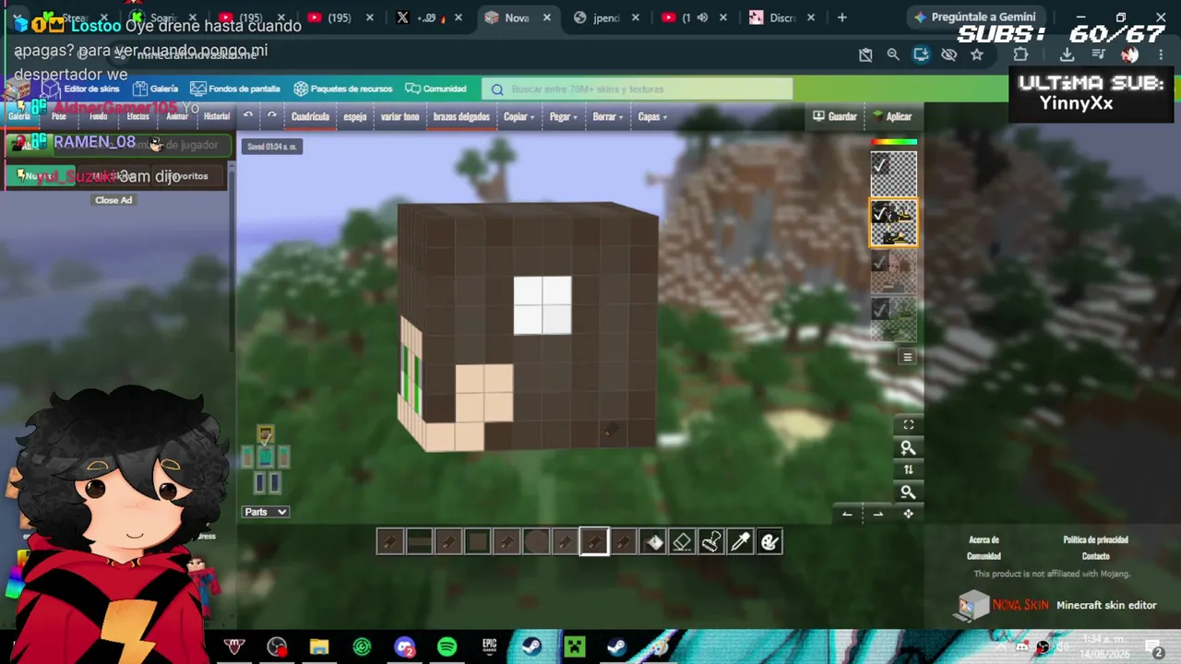Open Spotify from the taskbar
The image size is (1181, 664).
(x=447, y=647)
